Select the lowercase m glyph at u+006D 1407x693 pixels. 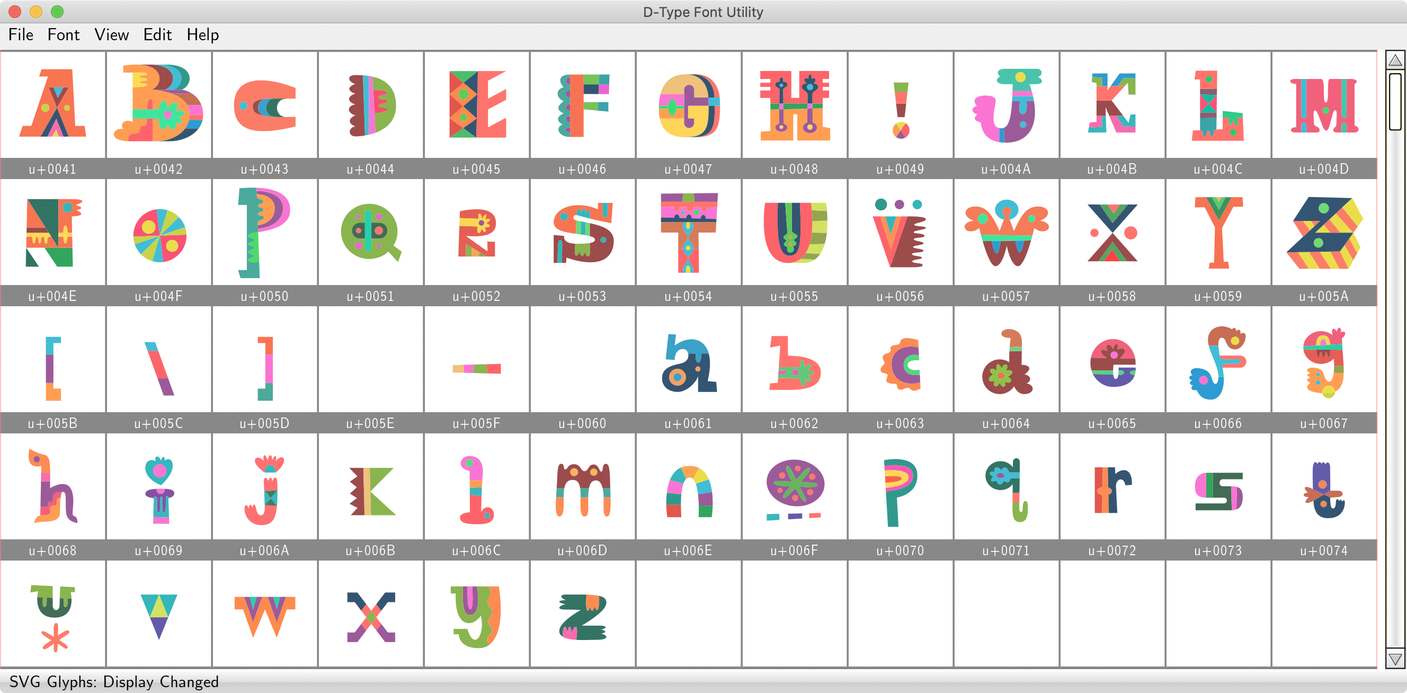pyautogui.click(x=583, y=490)
